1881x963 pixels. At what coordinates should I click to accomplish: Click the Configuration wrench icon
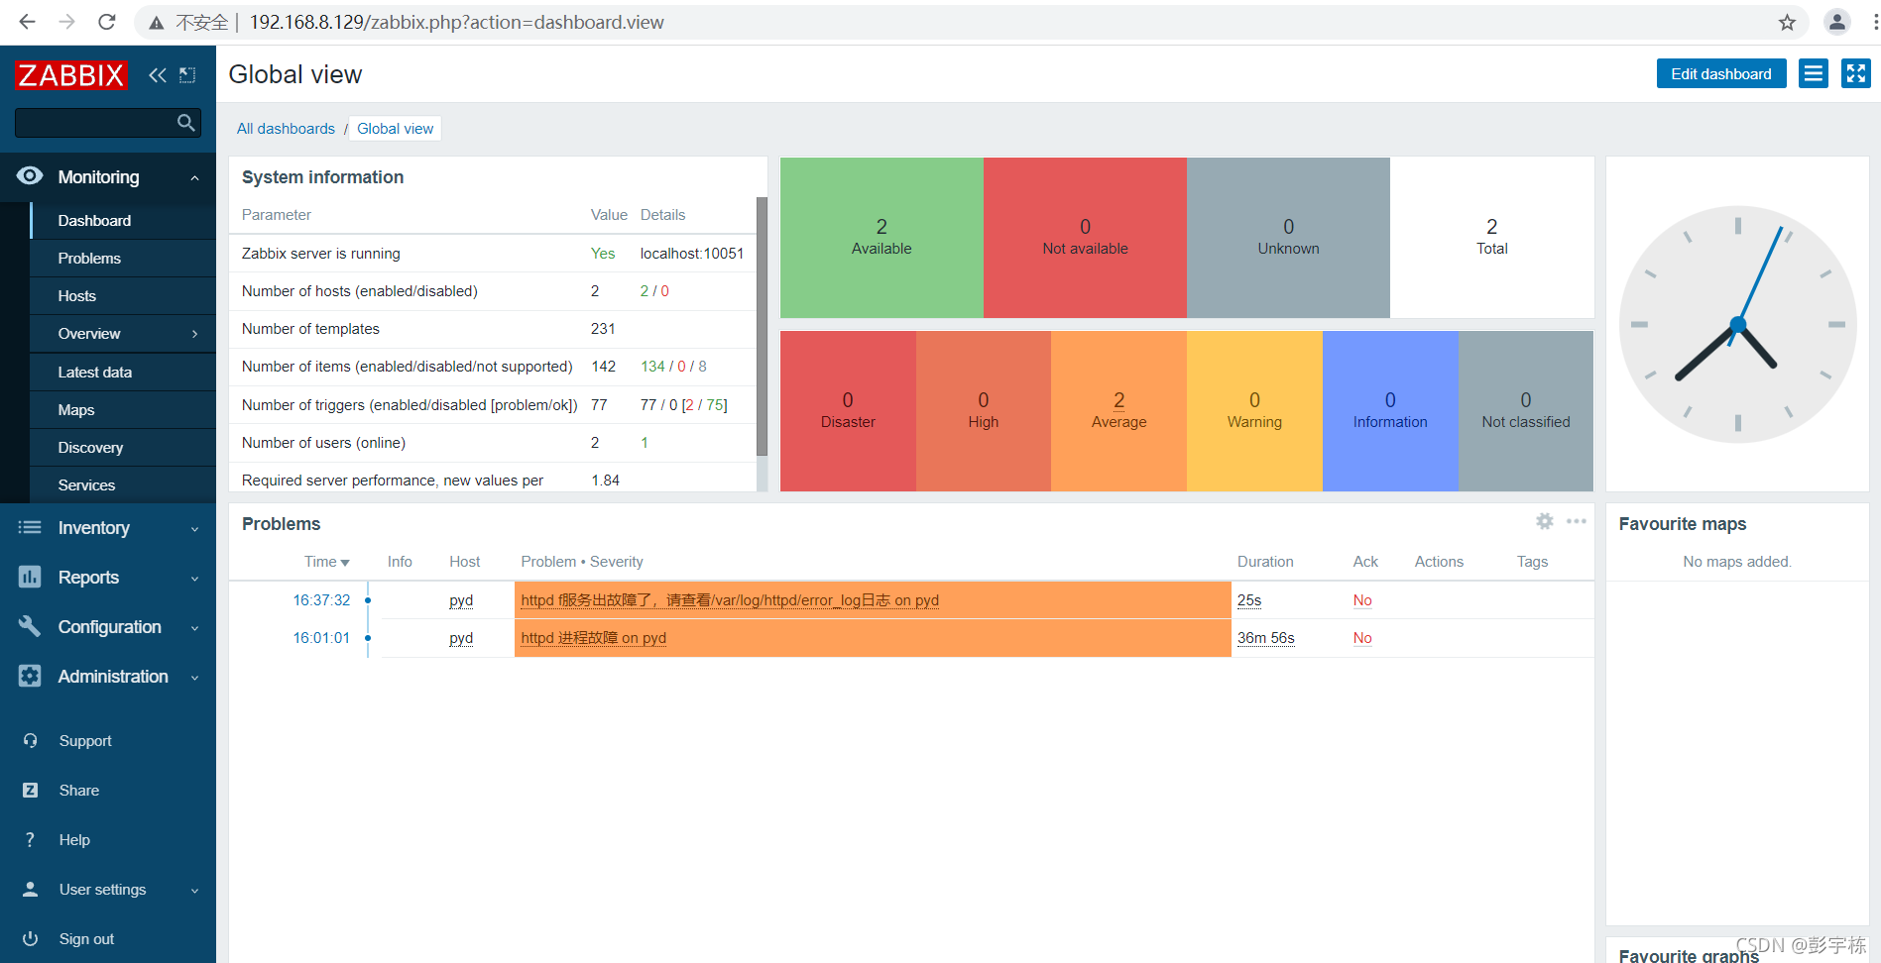coord(30,626)
